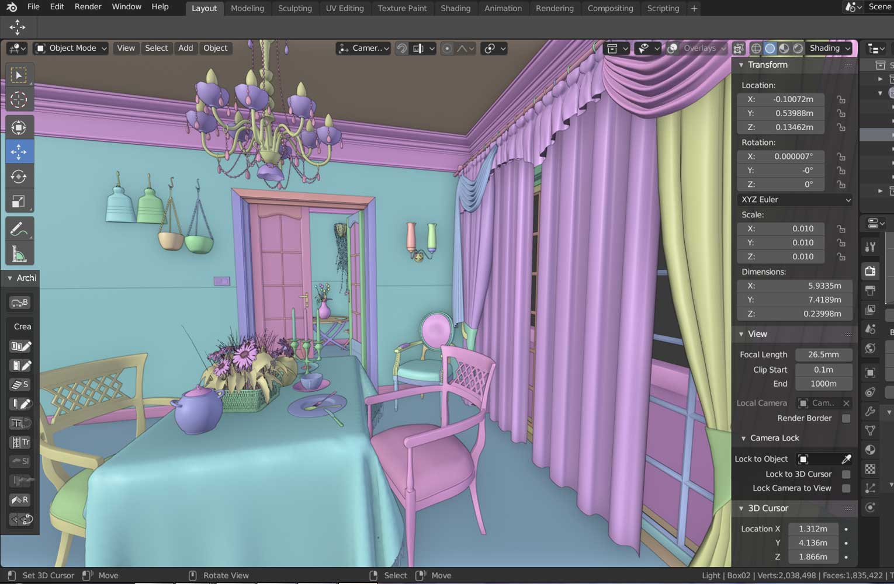Enable Lock Camera to View

click(846, 488)
